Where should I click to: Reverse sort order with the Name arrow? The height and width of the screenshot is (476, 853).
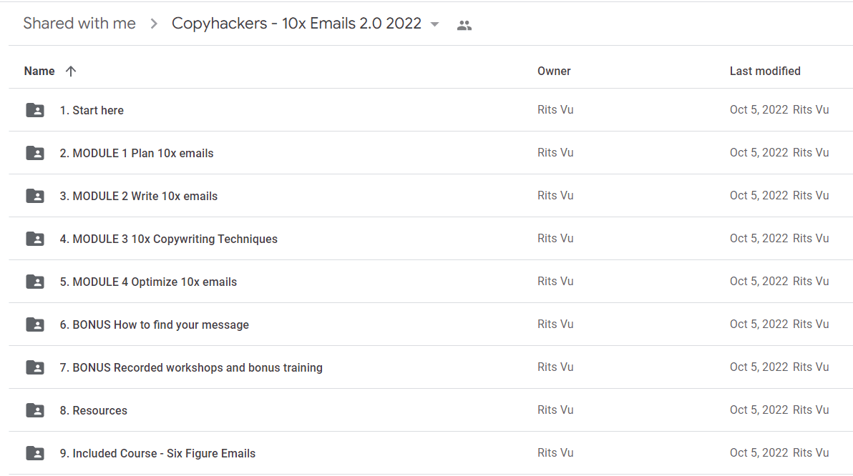click(71, 71)
